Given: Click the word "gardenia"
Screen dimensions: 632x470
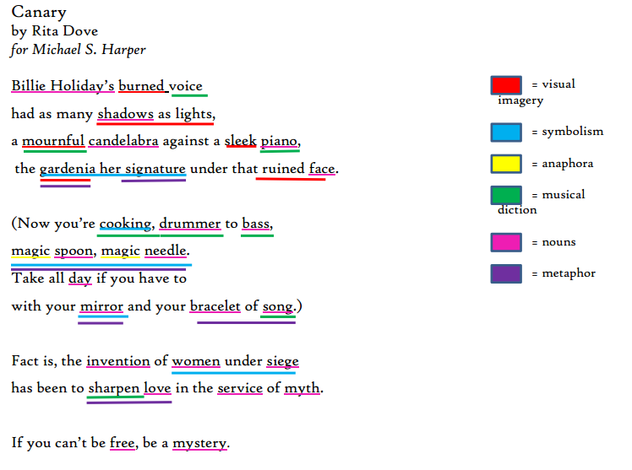Looking at the screenshot, I should pyautogui.click(x=68, y=169).
